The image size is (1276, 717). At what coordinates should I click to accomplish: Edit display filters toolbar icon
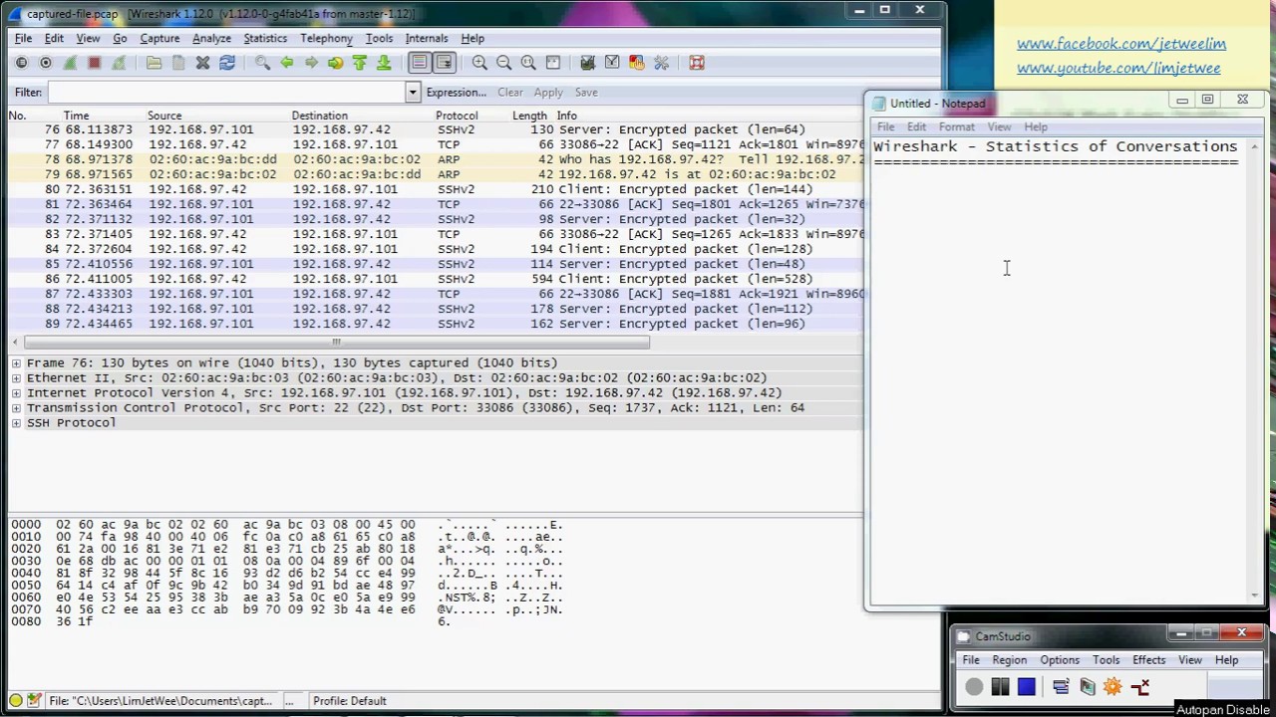coord(612,63)
